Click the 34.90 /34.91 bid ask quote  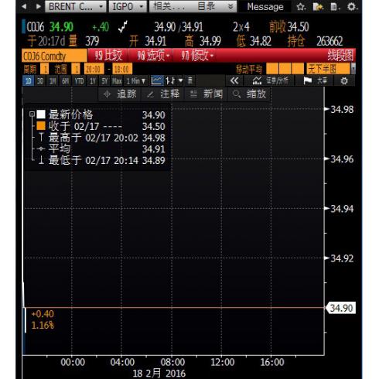[179, 27]
